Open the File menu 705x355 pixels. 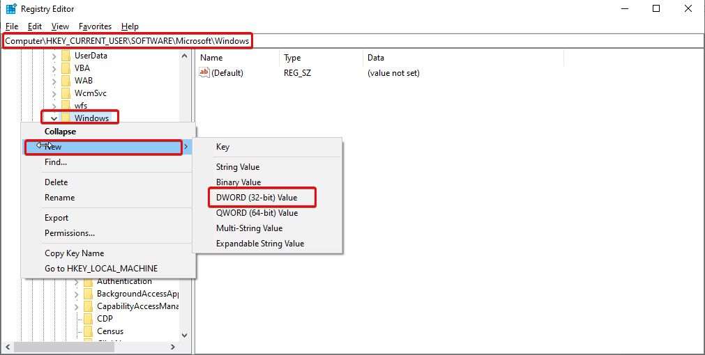(12, 26)
